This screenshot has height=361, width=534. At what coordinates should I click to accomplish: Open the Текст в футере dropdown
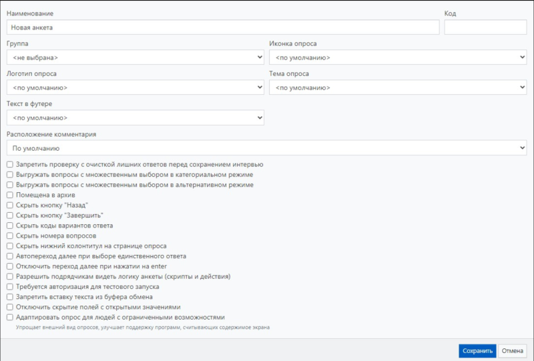tap(136, 117)
